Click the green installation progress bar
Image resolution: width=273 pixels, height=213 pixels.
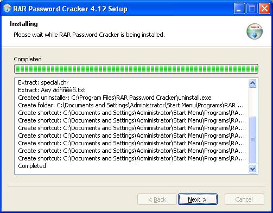point(136,69)
